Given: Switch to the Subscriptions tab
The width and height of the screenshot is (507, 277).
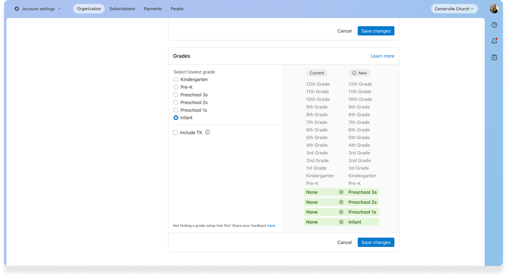Looking at the screenshot, I should (122, 9).
